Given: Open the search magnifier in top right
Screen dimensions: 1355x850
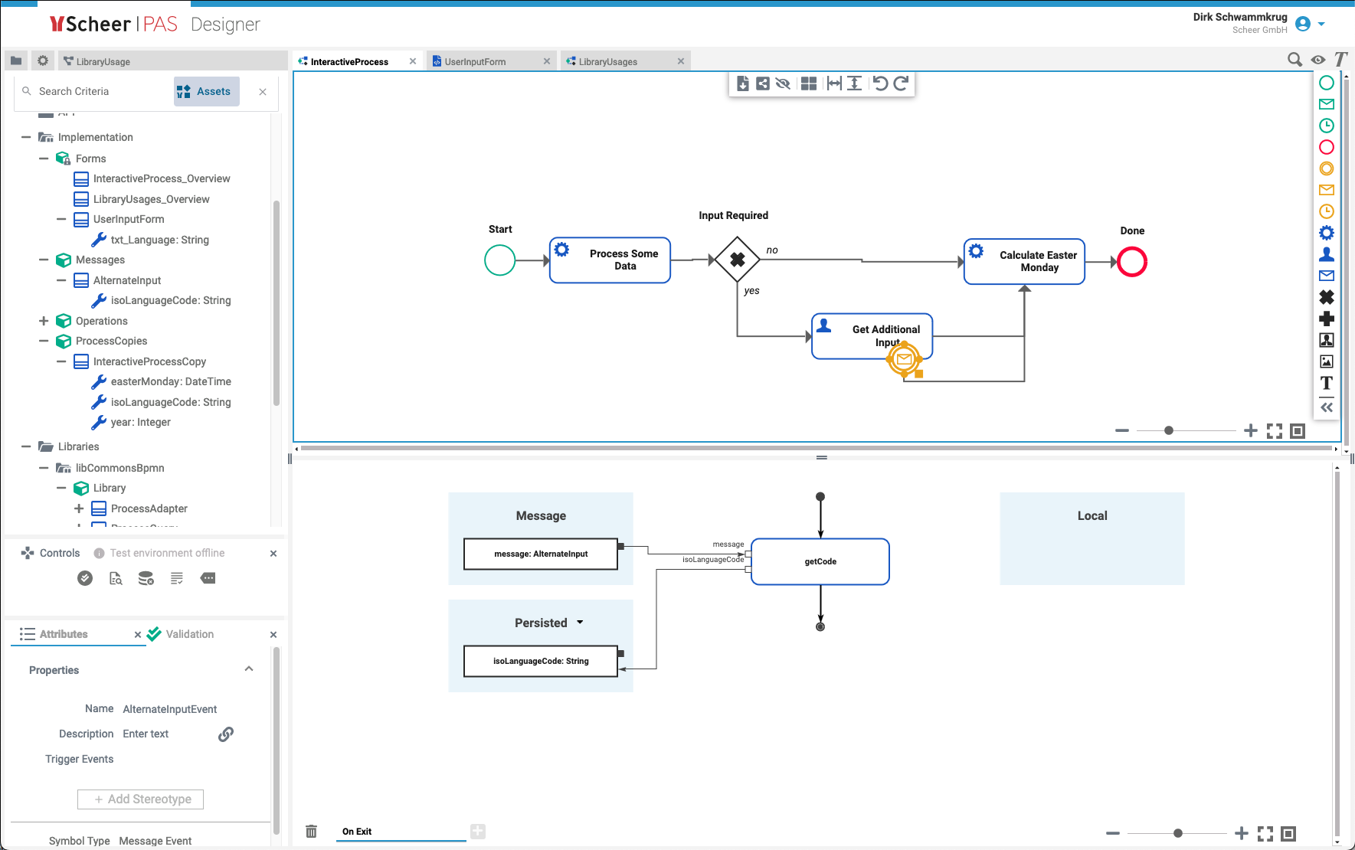Looking at the screenshot, I should pyautogui.click(x=1294, y=60).
